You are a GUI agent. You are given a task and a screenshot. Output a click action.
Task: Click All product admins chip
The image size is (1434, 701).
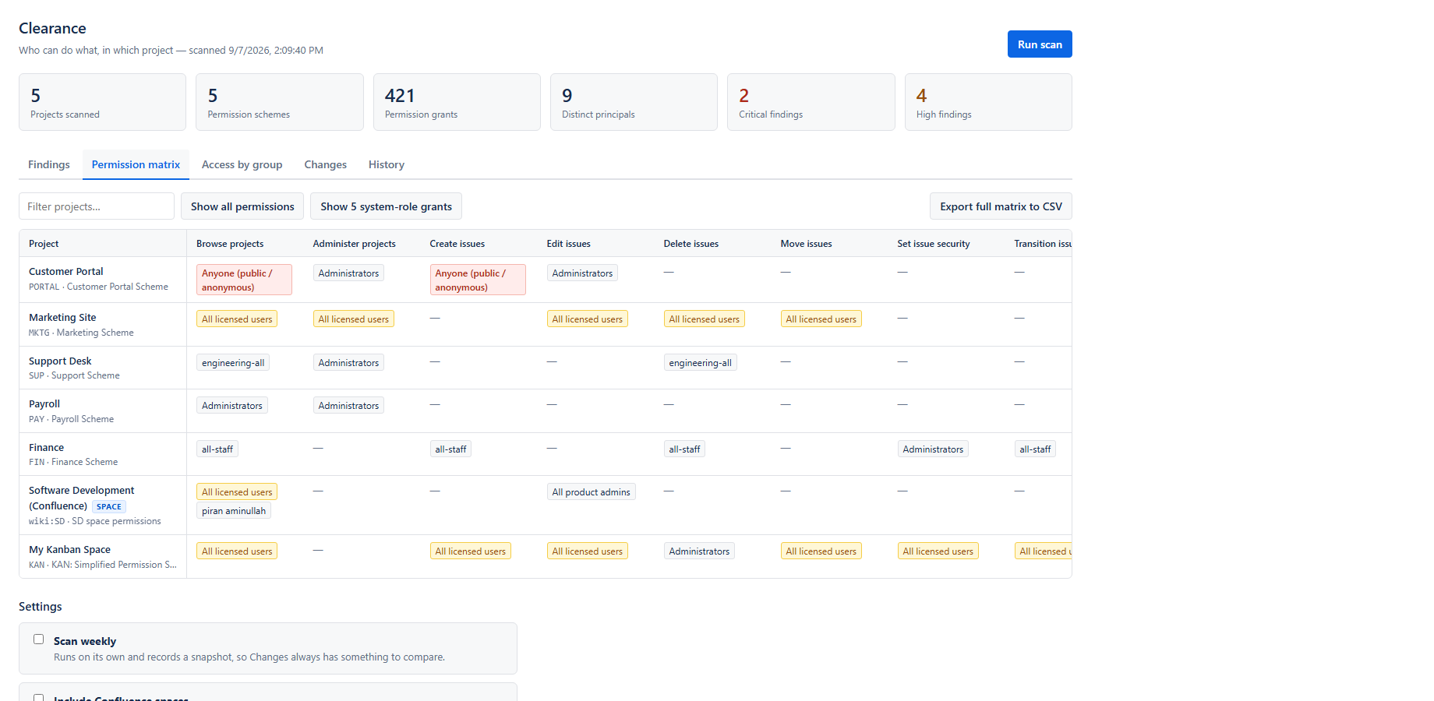pyautogui.click(x=591, y=492)
